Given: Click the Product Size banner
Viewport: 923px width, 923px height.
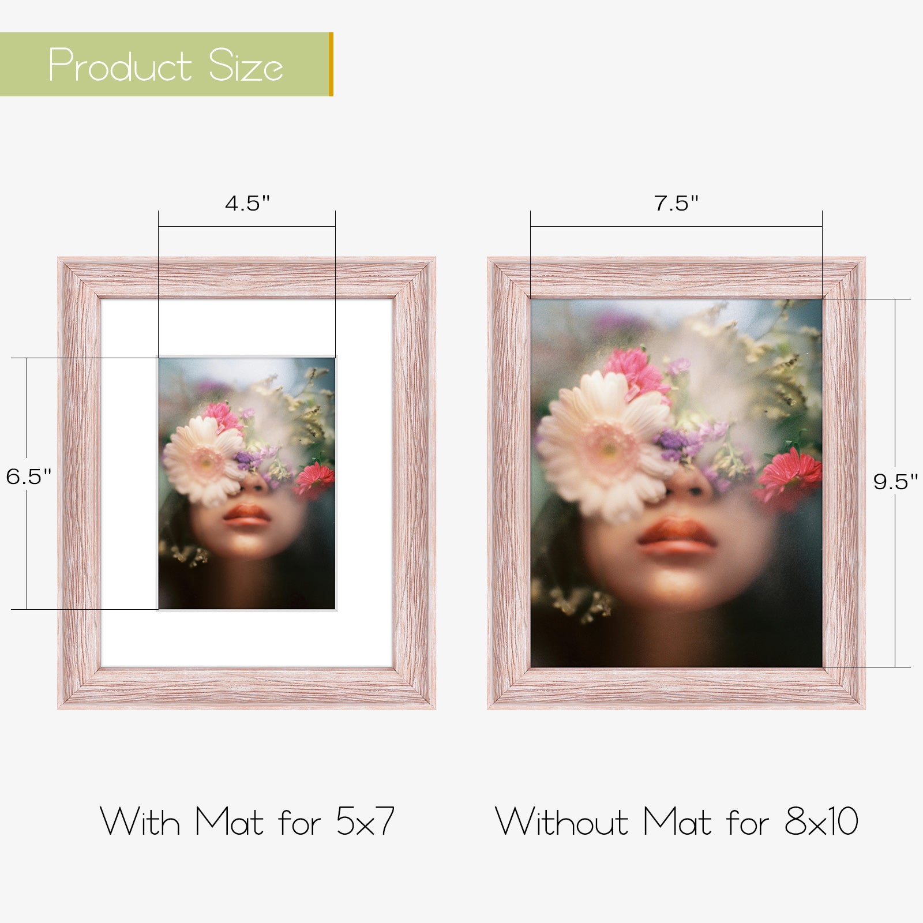Looking at the screenshot, I should coord(166,64).
